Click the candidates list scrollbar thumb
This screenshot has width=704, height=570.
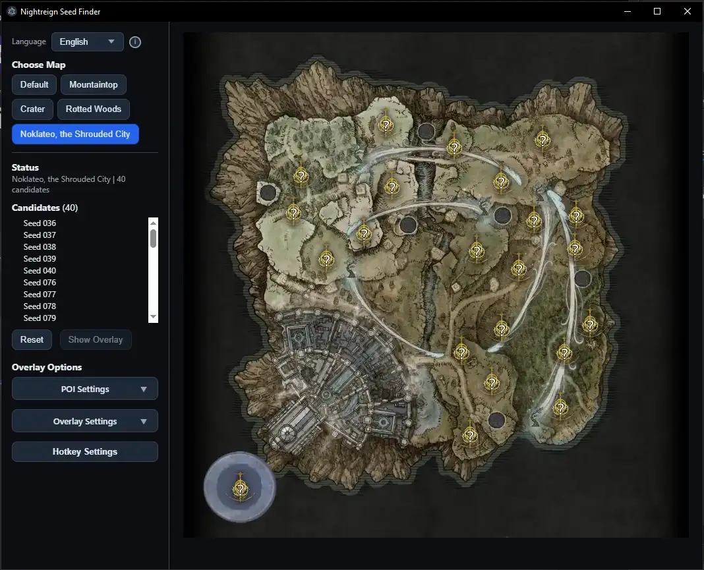tap(154, 238)
